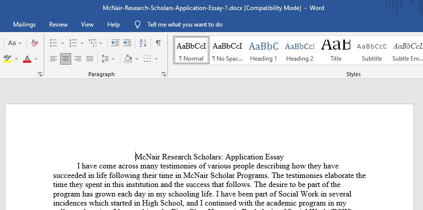Open the View tab

(87, 25)
